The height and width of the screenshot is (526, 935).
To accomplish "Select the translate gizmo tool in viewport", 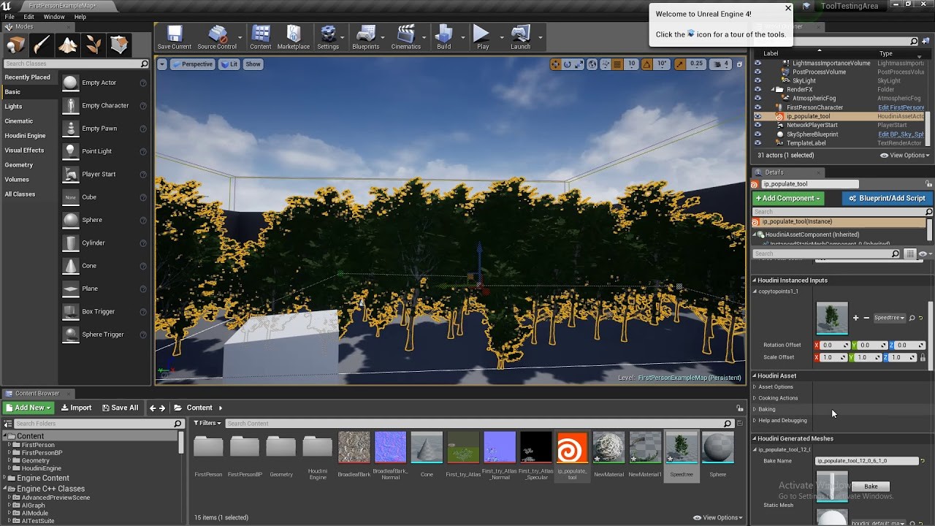I will tap(556, 64).
